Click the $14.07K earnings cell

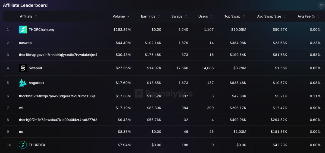[154, 68]
